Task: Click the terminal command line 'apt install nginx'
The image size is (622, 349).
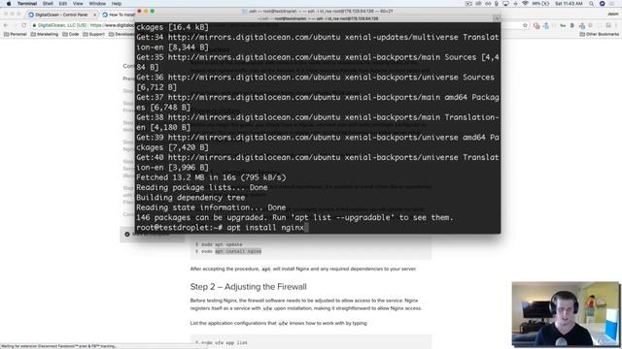Action: pyautogui.click(x=265, y=228)
